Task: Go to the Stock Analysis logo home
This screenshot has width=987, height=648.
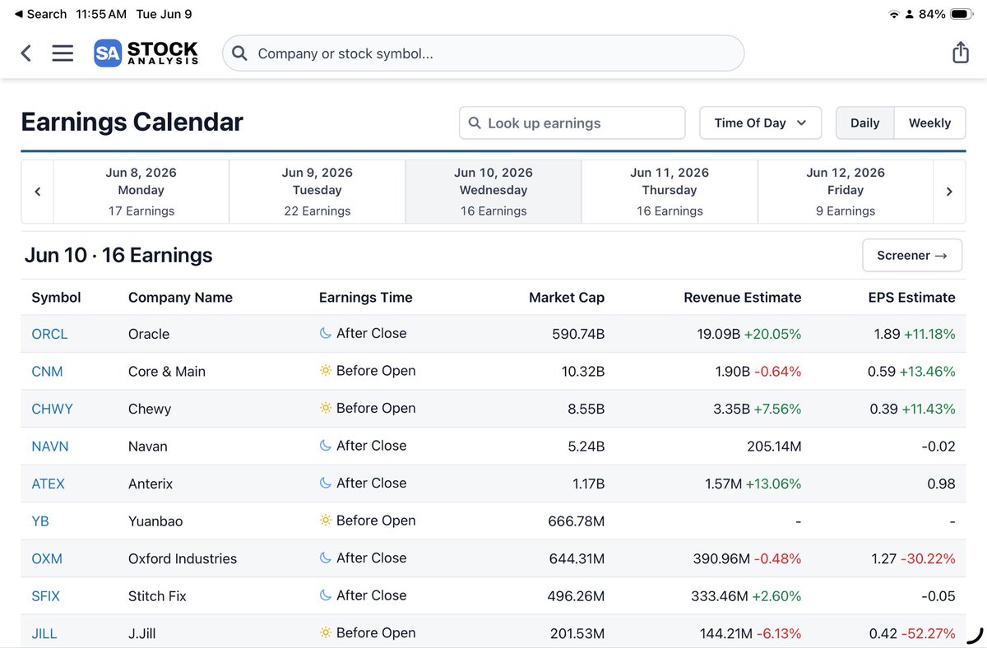Action: [146, 53]
